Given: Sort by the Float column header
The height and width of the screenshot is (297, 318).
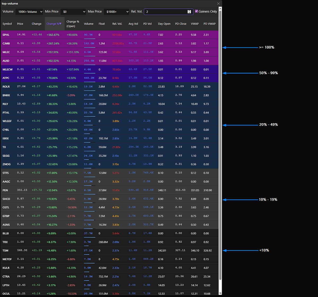Looking at the screenshot, I should coord(101,24).
